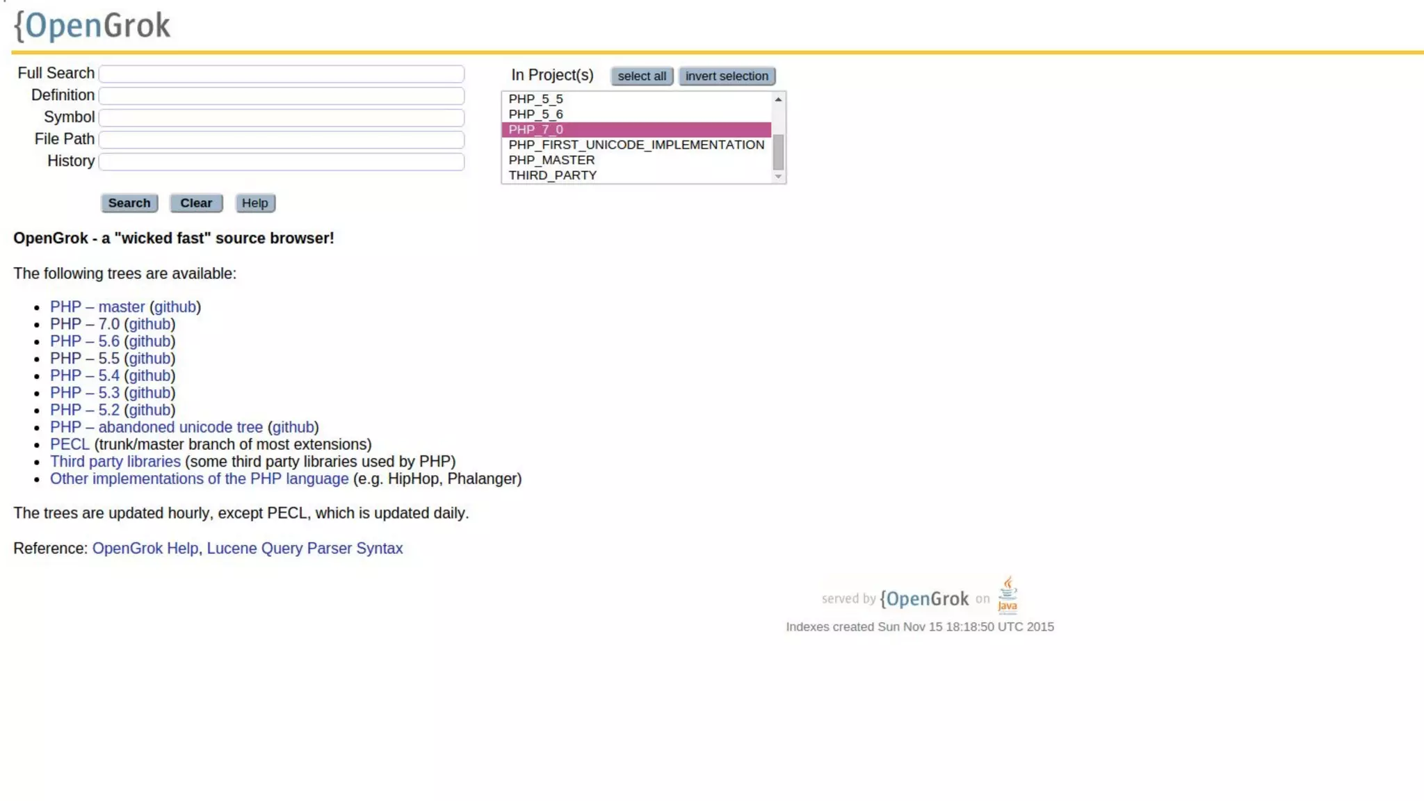Select PHP_MASTER project in list
The height and width of the screenshot is (801, 1424).
coord(551,160)
